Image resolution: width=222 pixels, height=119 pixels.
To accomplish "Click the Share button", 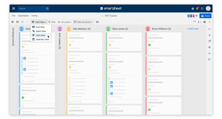I will (206, 16).
